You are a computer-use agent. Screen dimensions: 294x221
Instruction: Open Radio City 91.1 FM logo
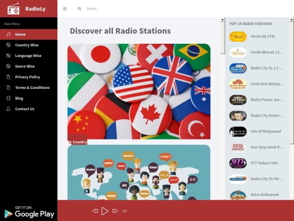point(238,68)
